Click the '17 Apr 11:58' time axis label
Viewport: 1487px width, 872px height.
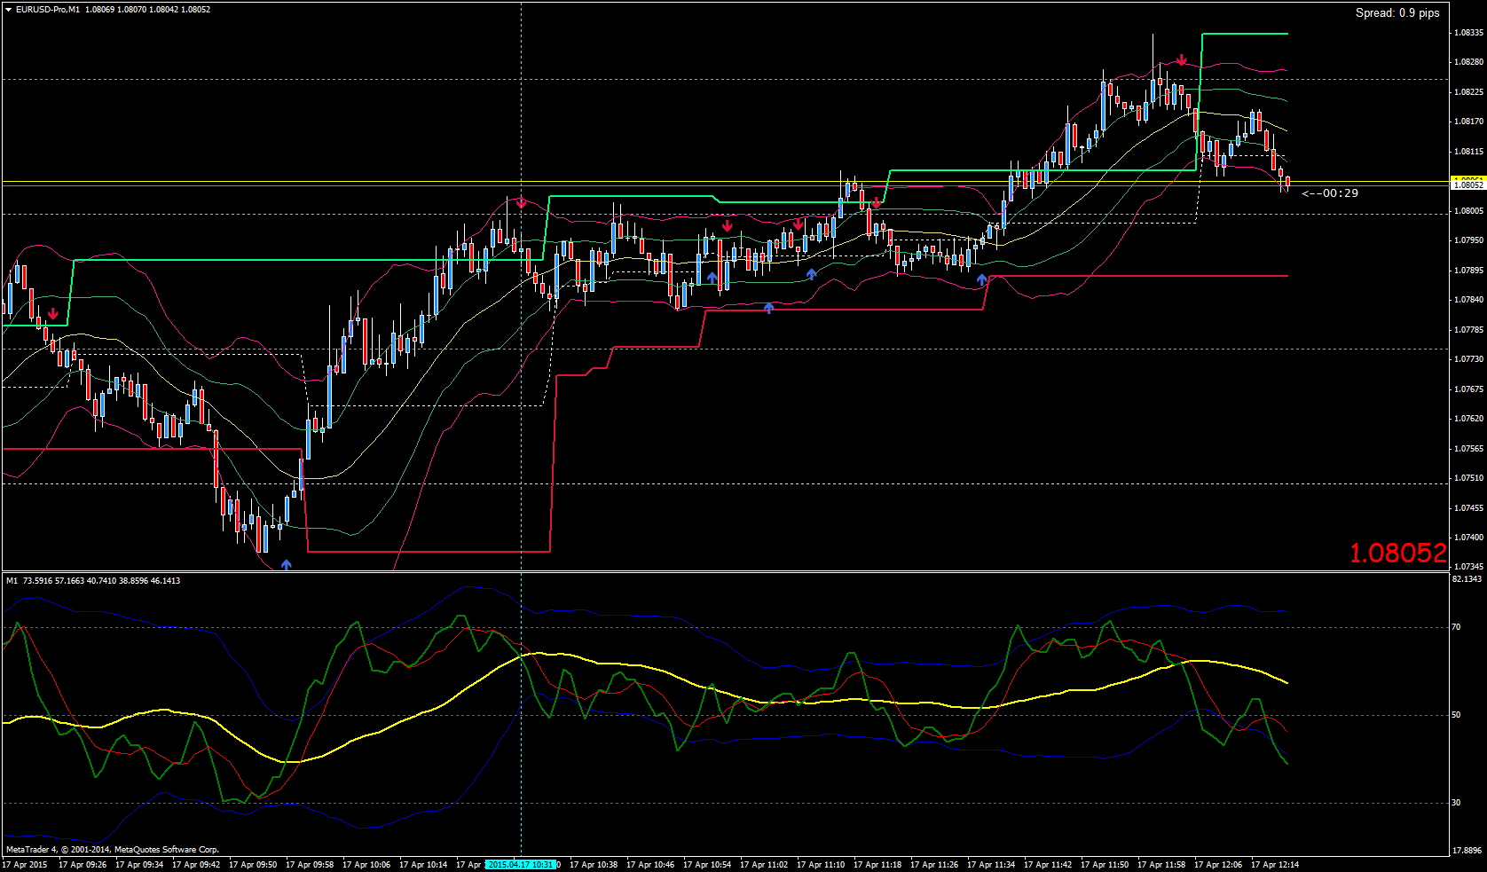(x=1161, y=865)
